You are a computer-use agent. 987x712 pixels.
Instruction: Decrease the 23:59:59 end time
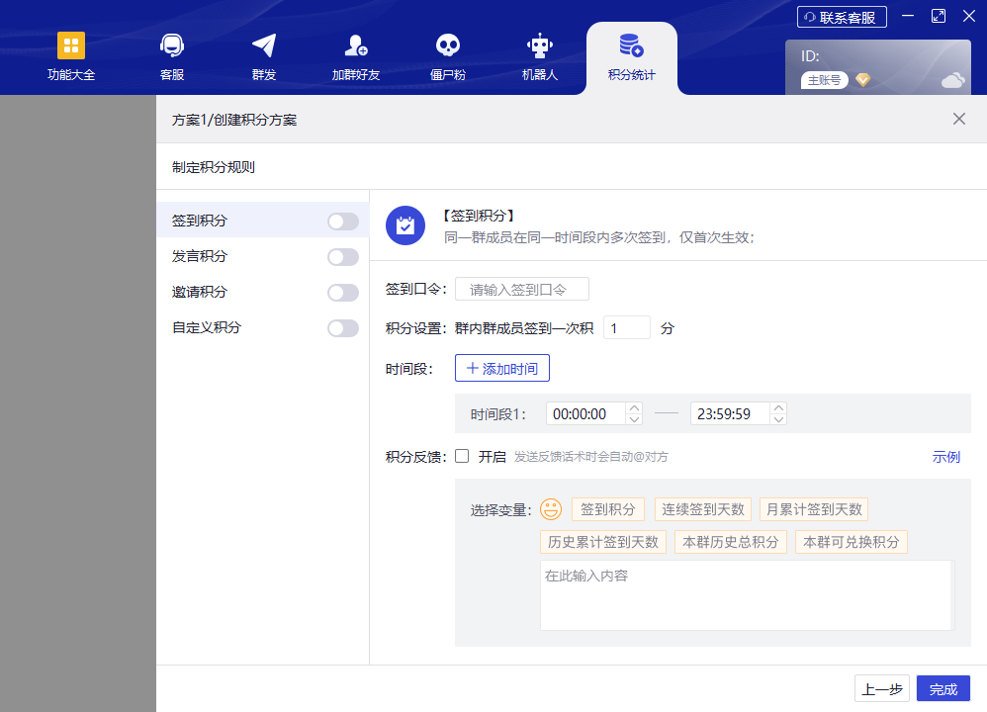coord(778,419)
